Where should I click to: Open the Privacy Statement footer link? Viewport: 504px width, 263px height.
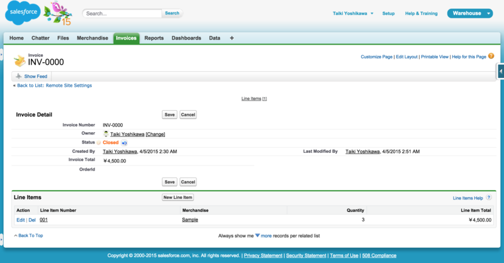click(263, 255)
